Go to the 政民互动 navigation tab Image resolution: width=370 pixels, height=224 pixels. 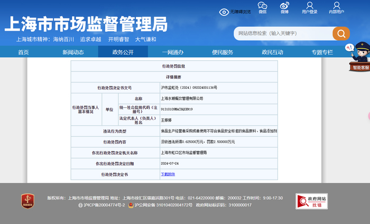[x=272, y=52]
